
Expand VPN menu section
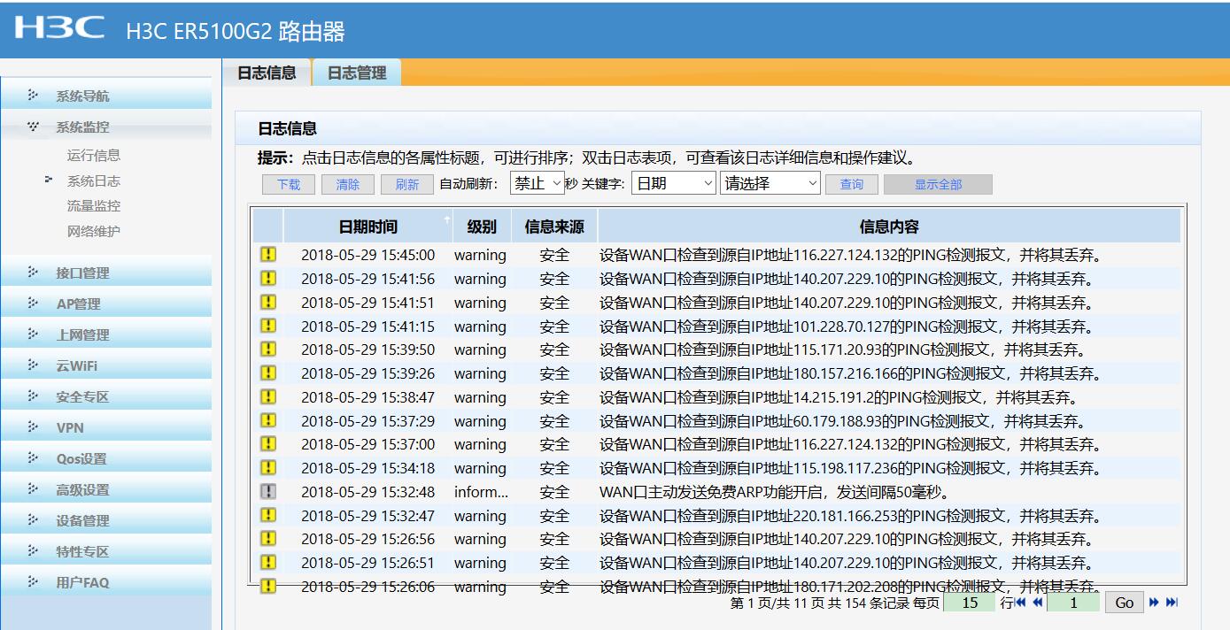coord(106,427)
